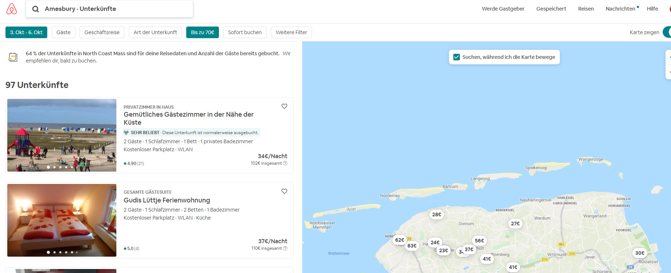This screenshot has width=671, height=273.
Task: Click the '4.90 (21)' rating link
Action: click(x=134, y=164)
